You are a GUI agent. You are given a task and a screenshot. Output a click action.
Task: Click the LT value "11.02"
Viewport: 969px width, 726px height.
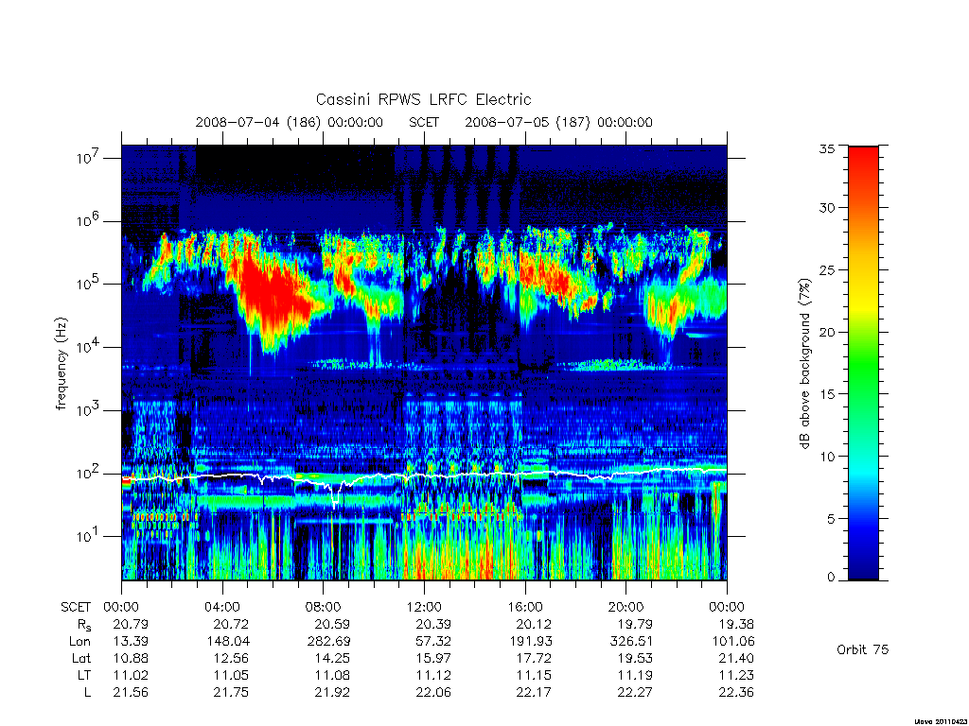131,675
